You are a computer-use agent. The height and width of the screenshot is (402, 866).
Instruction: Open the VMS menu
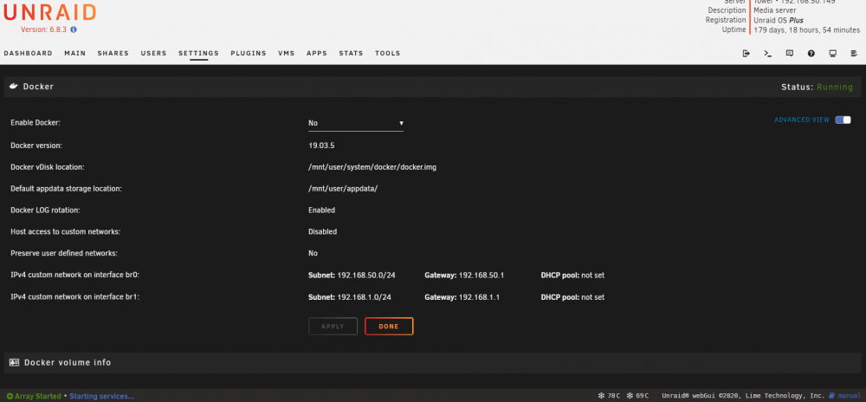287,54
